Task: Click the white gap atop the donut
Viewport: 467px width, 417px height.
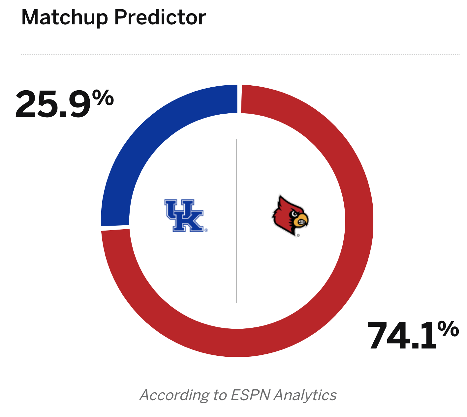Action: point(239,99)
